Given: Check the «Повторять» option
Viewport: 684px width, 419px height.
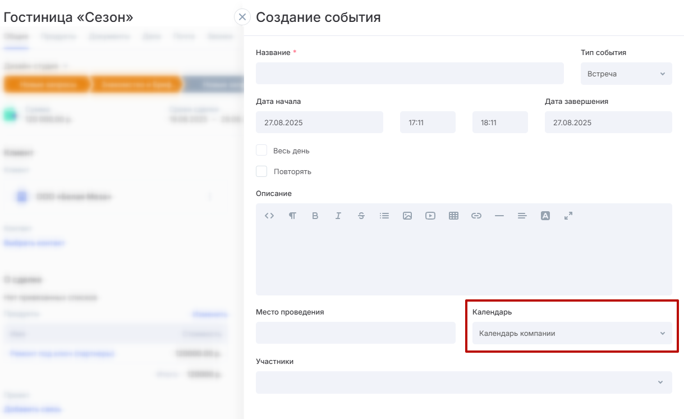Looking at the screenshot, I should click(x=261, y=171).
